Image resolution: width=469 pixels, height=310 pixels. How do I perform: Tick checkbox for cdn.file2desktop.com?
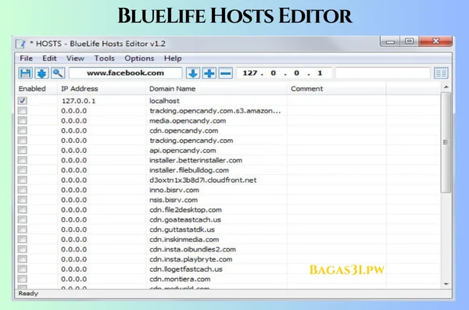23,209
